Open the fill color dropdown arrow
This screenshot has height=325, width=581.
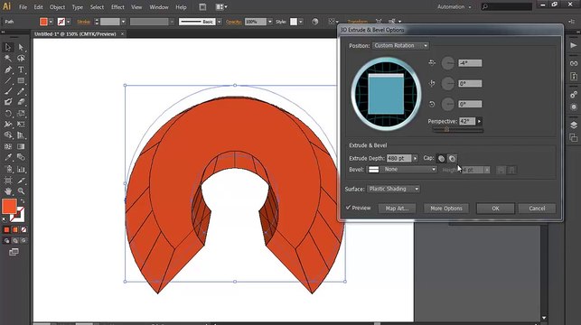coord(51,22)
